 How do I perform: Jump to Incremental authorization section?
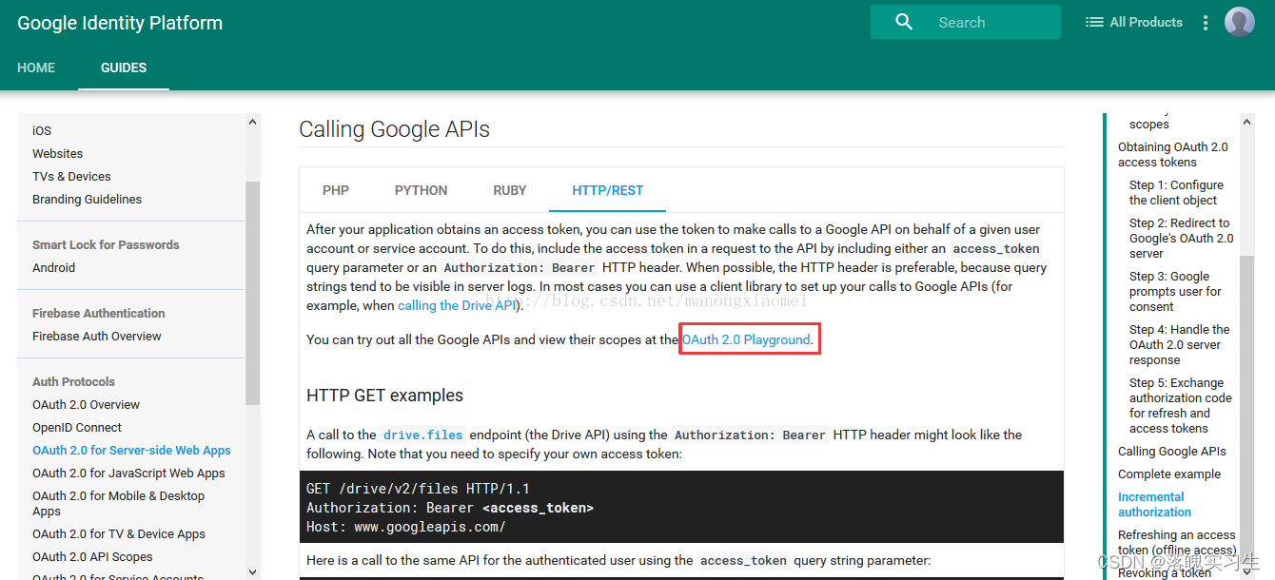[x=1151, y=504]
